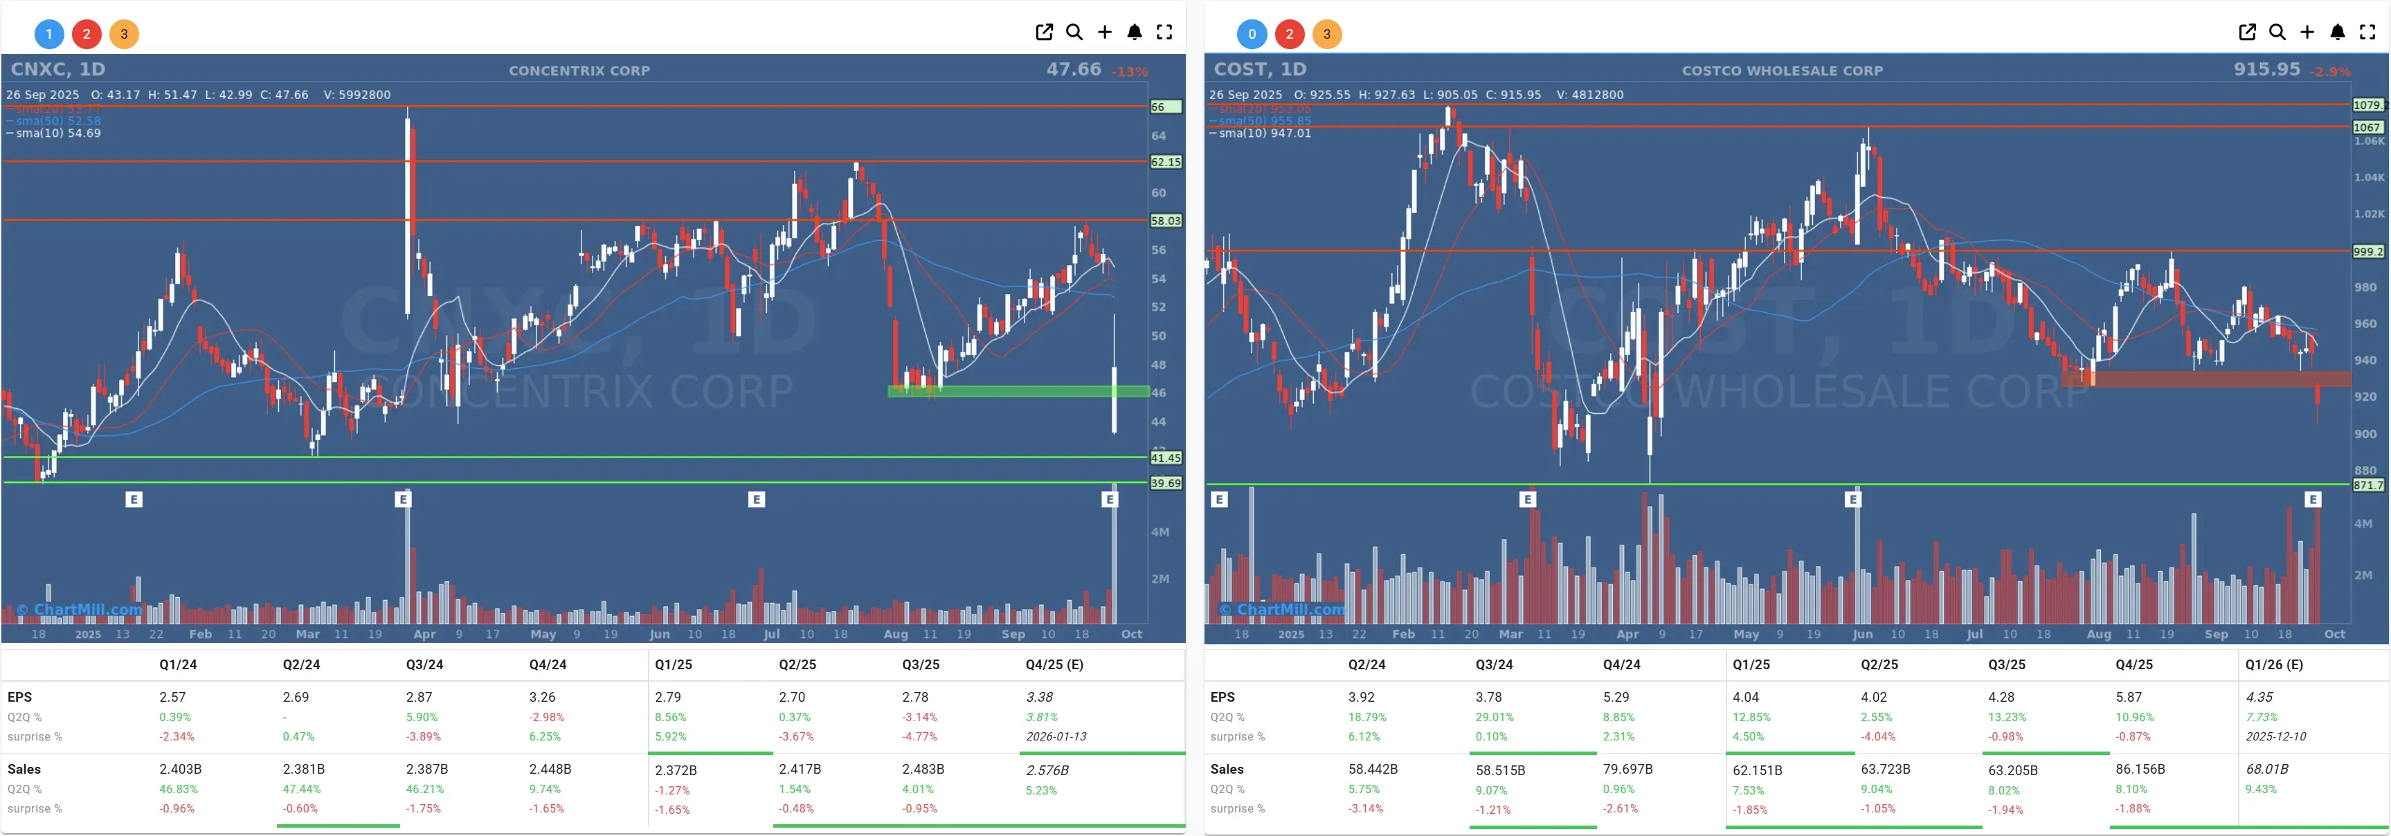
Task: Expand COST chart to fullscreen
Action: [2367, 33]
